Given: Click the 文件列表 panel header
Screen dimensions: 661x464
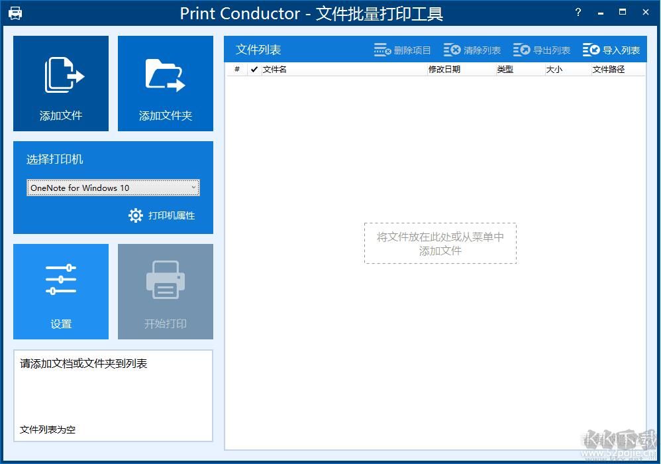Looking at the screenshot, I should point(258,49).
